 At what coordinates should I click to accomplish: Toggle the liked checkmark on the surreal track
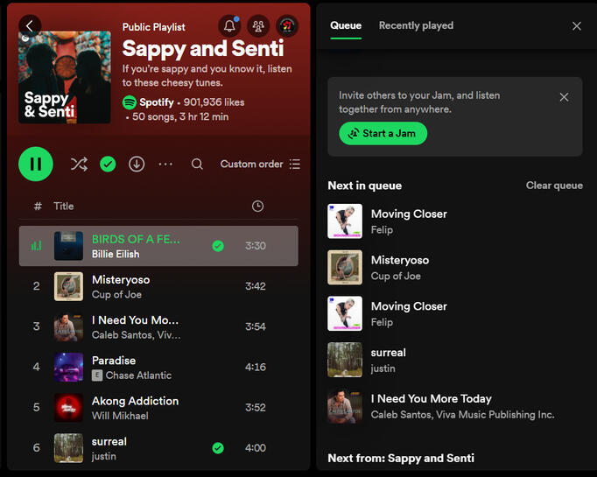point(218,448)
